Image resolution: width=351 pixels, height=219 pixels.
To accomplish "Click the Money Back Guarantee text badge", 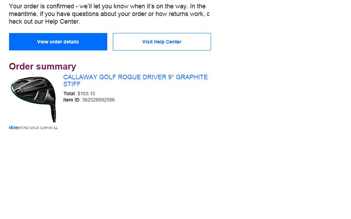I will 39,128.
